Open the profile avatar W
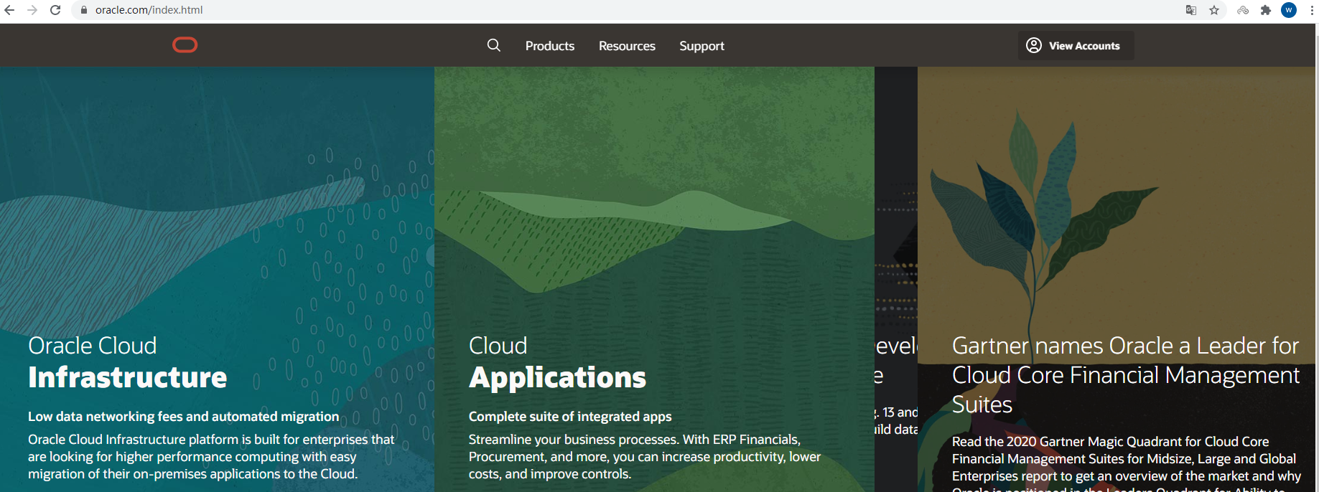 point(1289,10)
